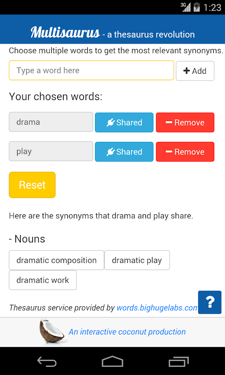
Task: Focus the 'Type a word here' field
Action: click(x=91, y=70)
